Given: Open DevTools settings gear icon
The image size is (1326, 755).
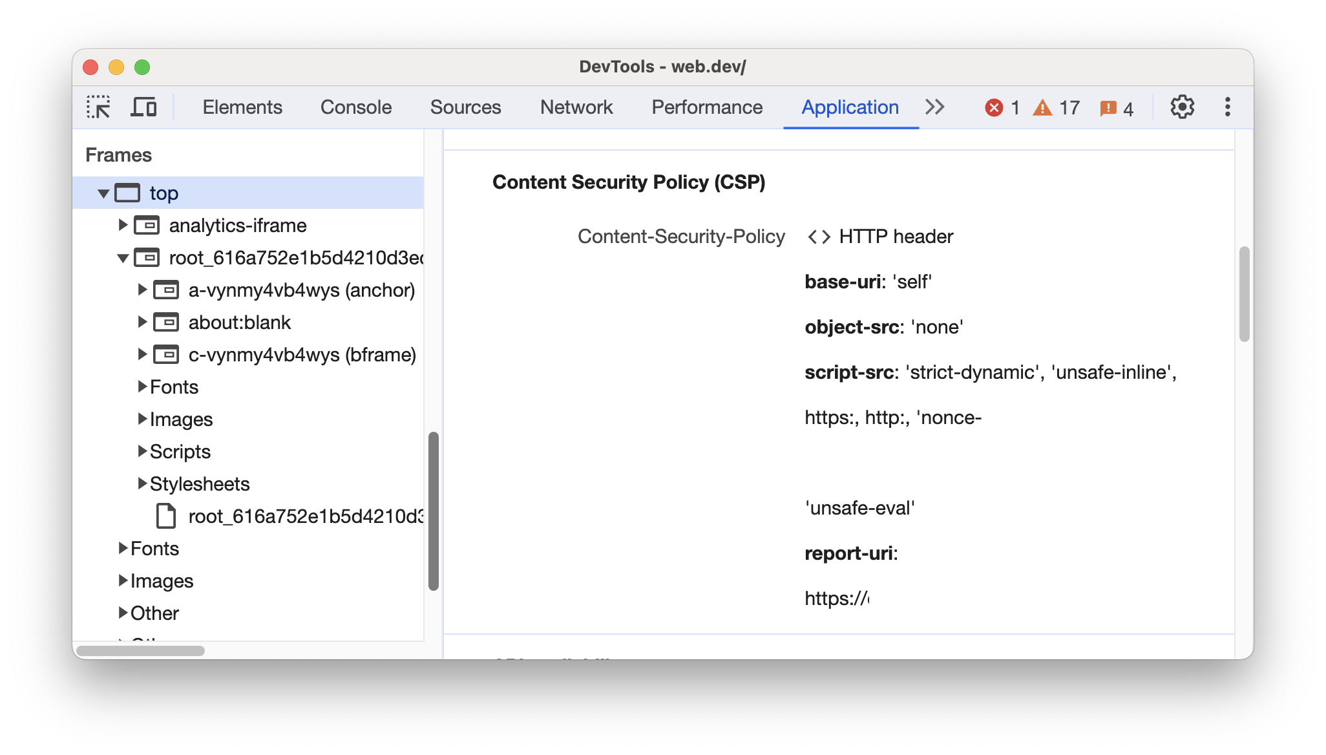Looking at the screenshot, I should pos(1182,107).
